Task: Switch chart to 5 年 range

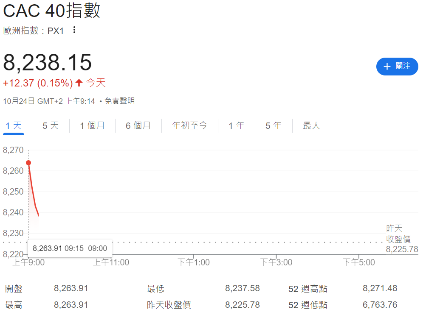Action: pos(274,126)
